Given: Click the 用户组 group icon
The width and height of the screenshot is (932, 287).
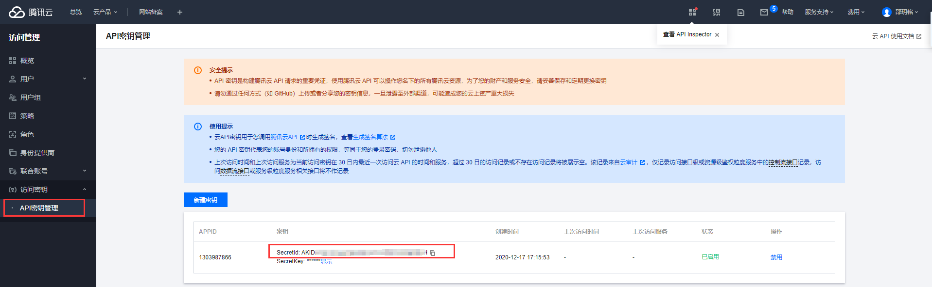Looking at the screenshot, I should coord(13,97).
